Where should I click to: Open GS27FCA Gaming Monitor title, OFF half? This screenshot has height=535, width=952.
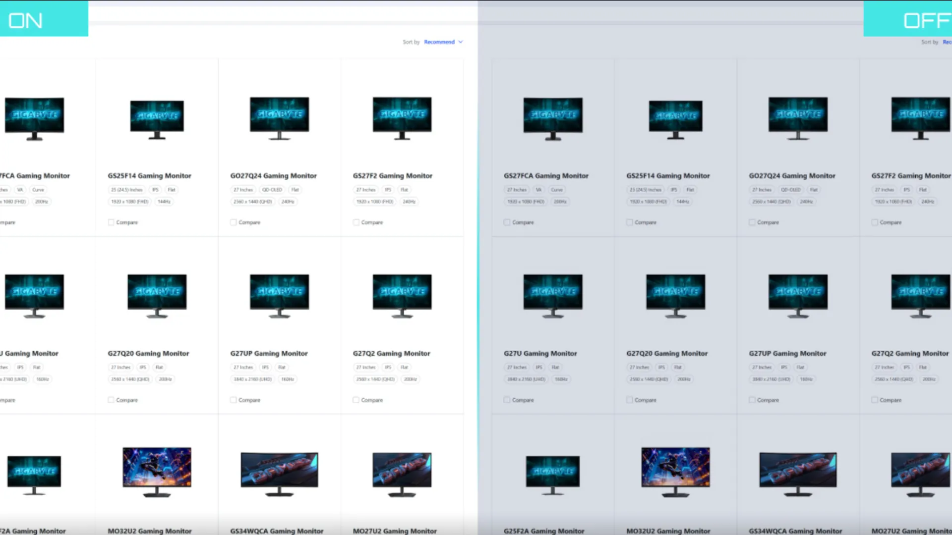(x=546, y=176)
